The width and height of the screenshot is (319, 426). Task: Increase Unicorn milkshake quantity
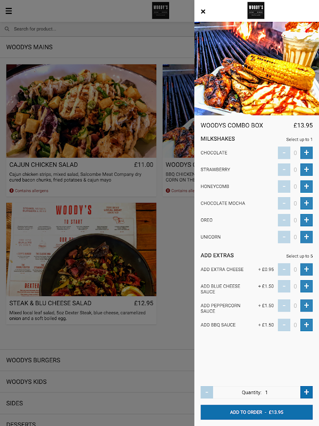(x=306, y=237)
